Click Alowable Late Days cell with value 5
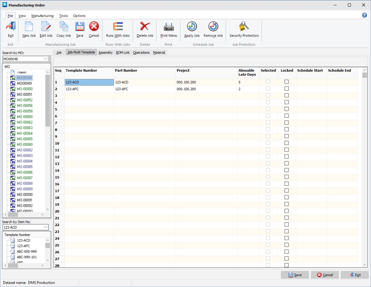371x287 pixels. pos(248,82)
